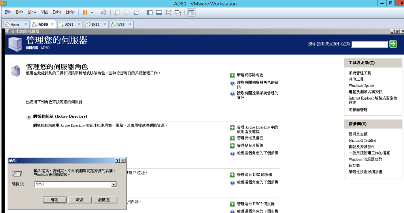Open the VM menu

pos(44,12)
